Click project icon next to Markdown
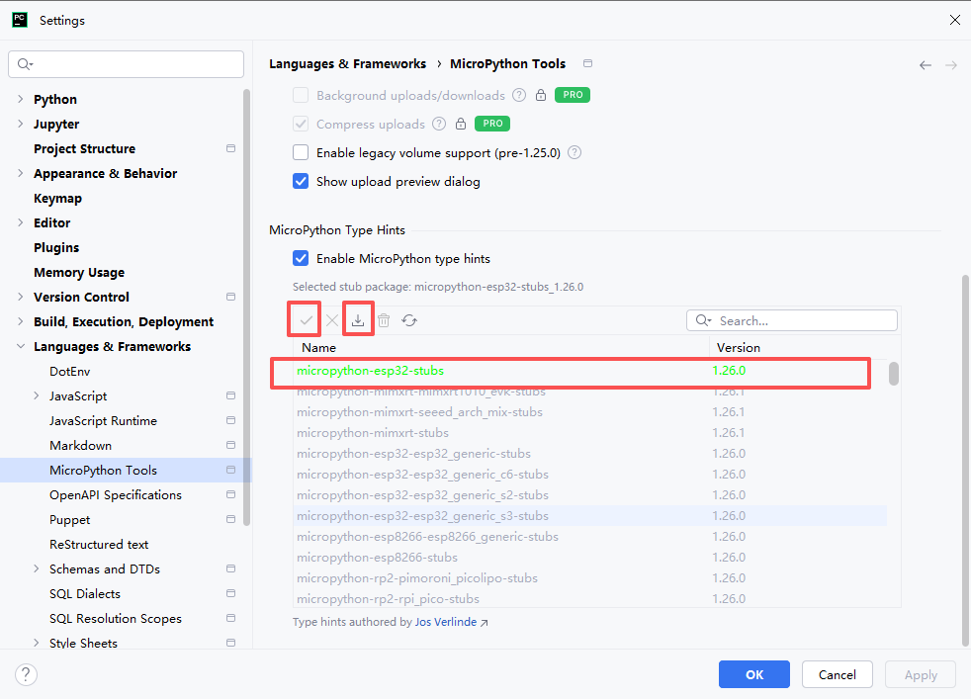Screen dimensions: 971x699 231,445
